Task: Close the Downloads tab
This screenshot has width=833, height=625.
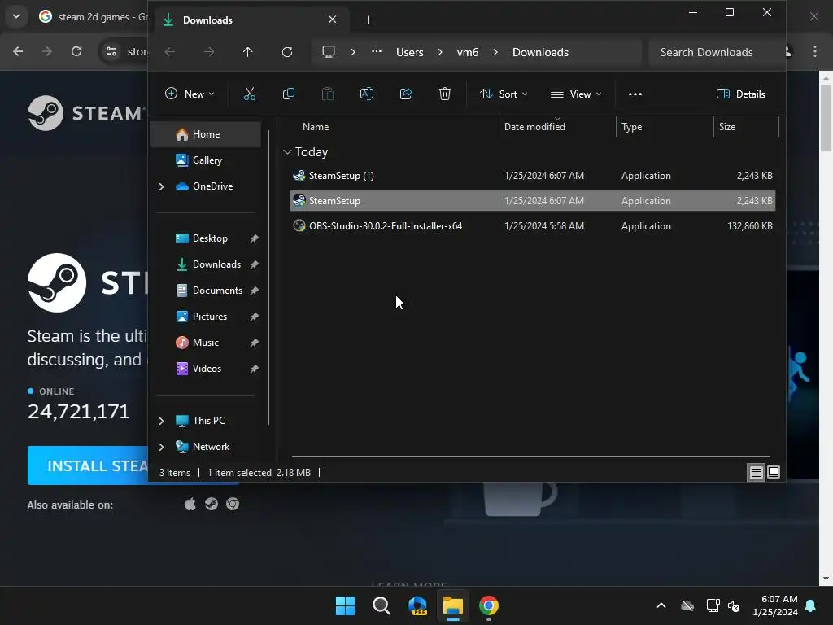Action: [332, 20]
